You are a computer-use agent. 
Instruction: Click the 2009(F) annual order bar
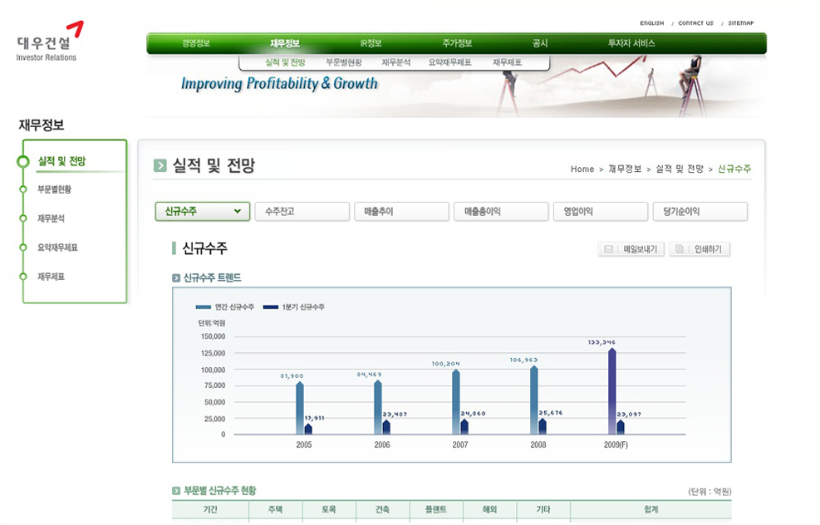612,390
